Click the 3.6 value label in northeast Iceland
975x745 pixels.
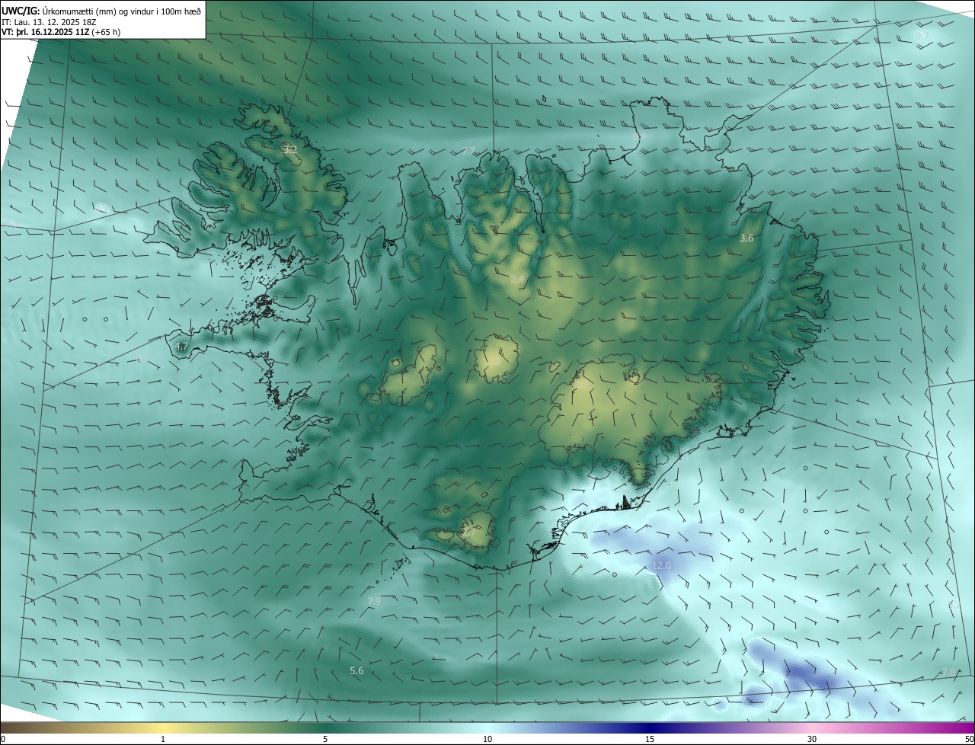[746, 238]
